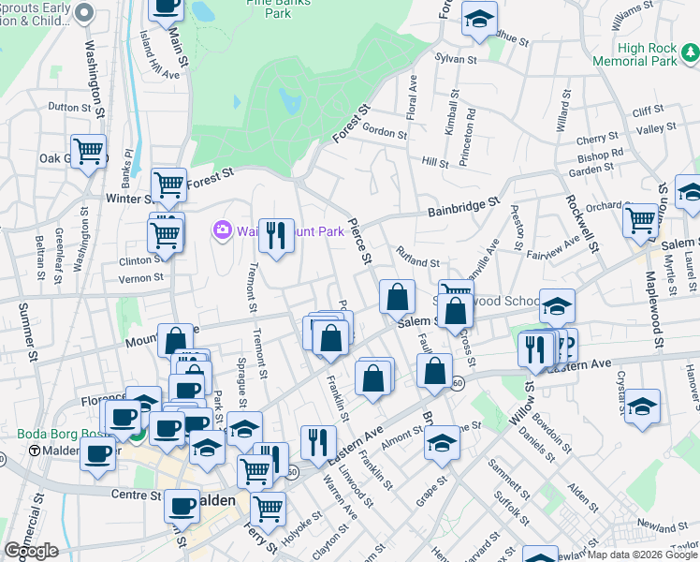The width and height of the screenshot is (700, 562).
Task: Select the restaurant marker over the Waitt's Mount Park label
Action: click(x=276, y=237)
